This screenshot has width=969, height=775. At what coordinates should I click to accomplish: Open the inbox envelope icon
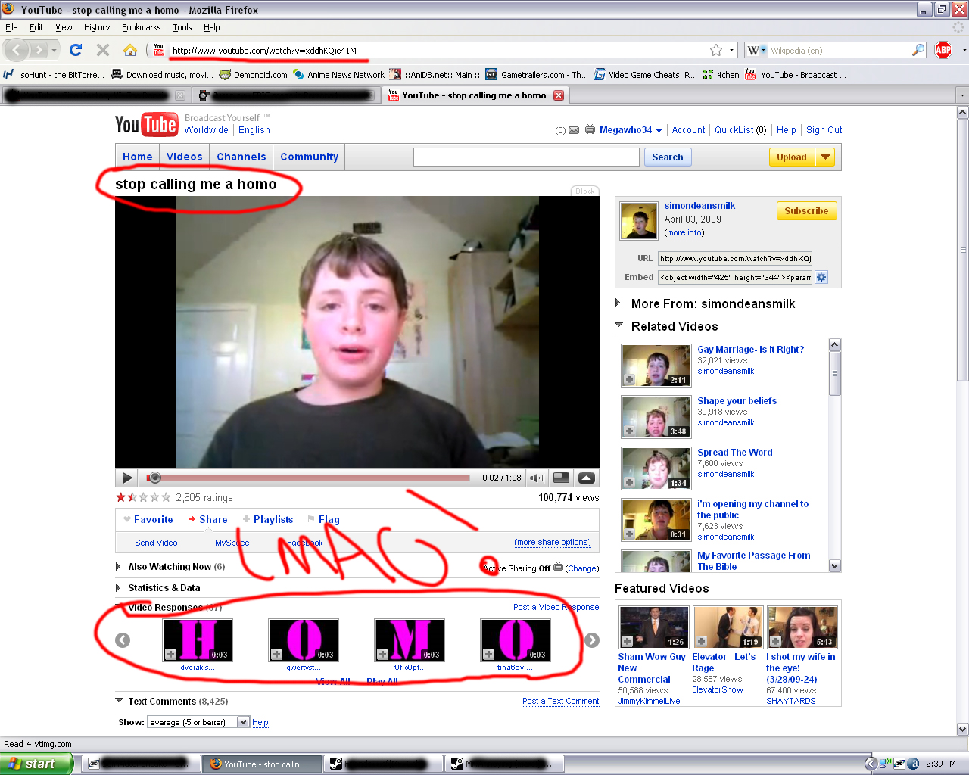[574, 130]
